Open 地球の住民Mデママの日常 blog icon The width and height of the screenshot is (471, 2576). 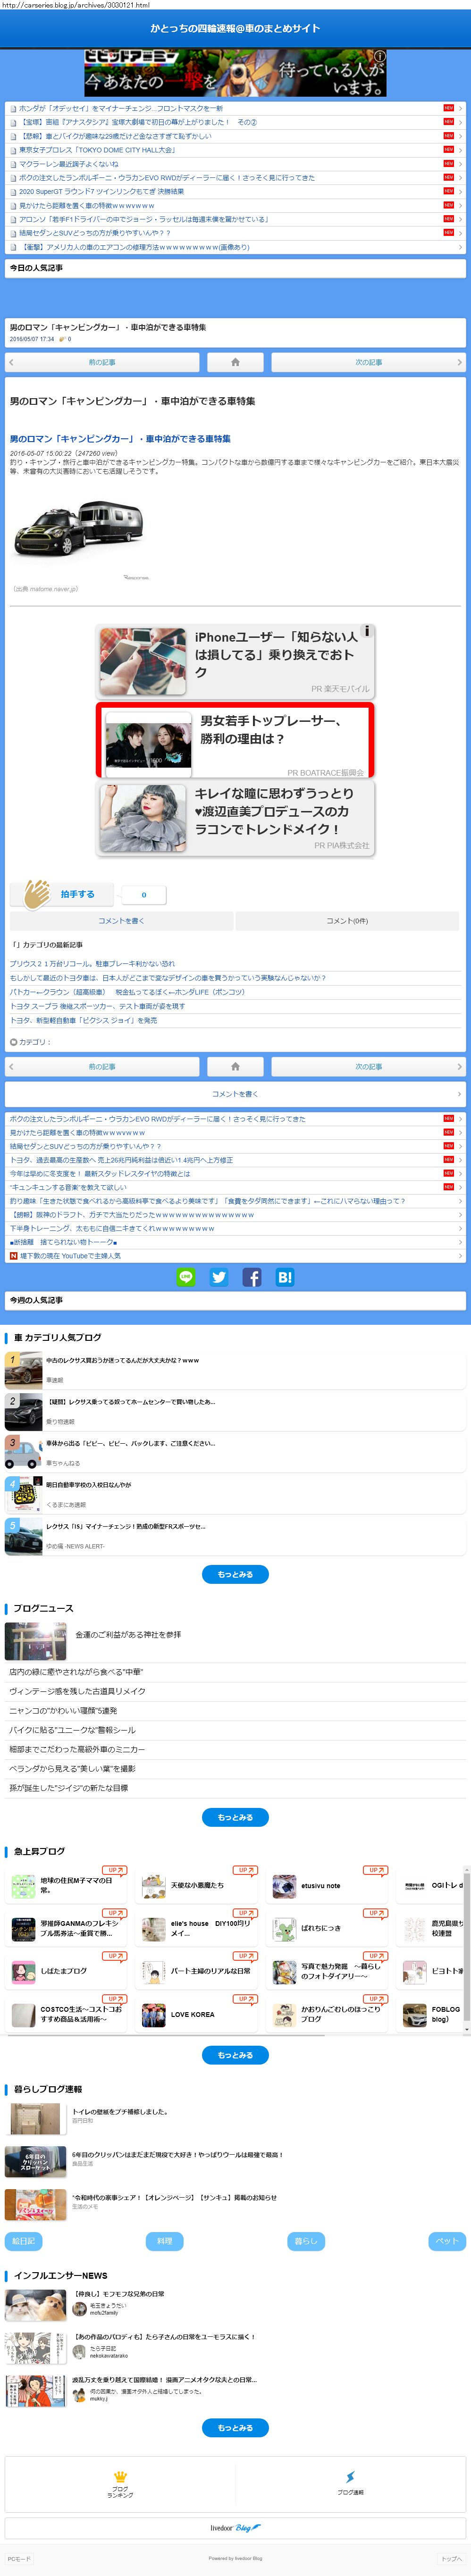(x=23, y=1886)
